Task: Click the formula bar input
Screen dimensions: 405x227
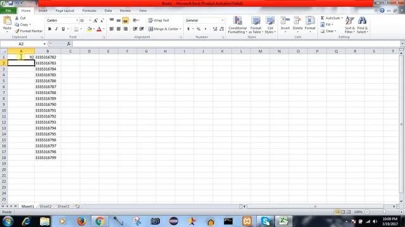Action: pos(236,44)
